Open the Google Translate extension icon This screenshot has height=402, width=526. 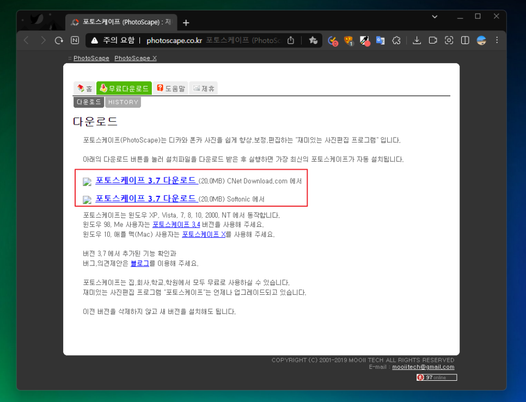[381, 41]
